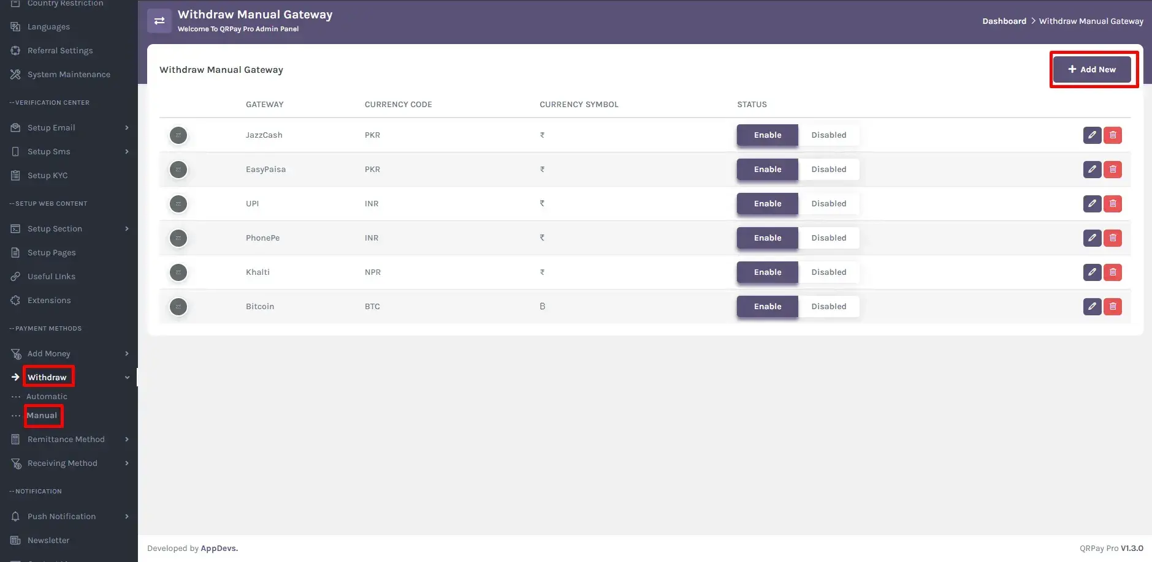The width and height of the screenshot is (1152, 562).
Task: Set Bitcoin status to Enable
Action: click(x=768, y=307)
